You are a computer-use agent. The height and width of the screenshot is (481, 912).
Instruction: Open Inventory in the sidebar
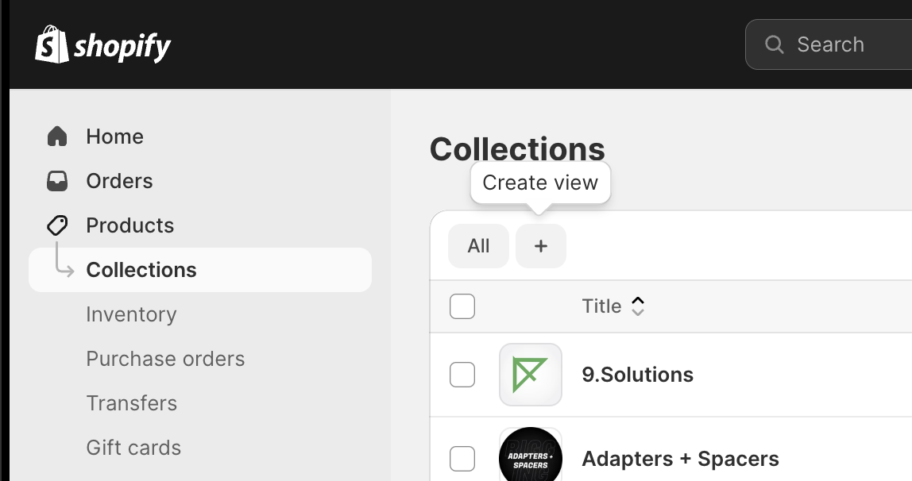pos(131,314)
